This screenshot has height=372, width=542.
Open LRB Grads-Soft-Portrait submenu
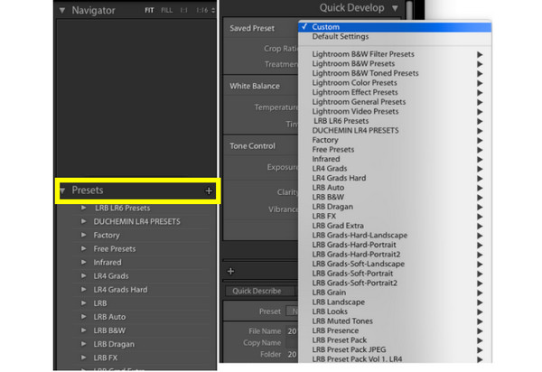click(395, 274)
